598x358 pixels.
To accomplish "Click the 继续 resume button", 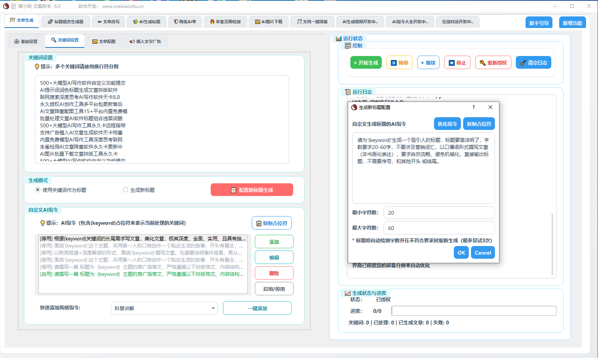I will (428, 63).
